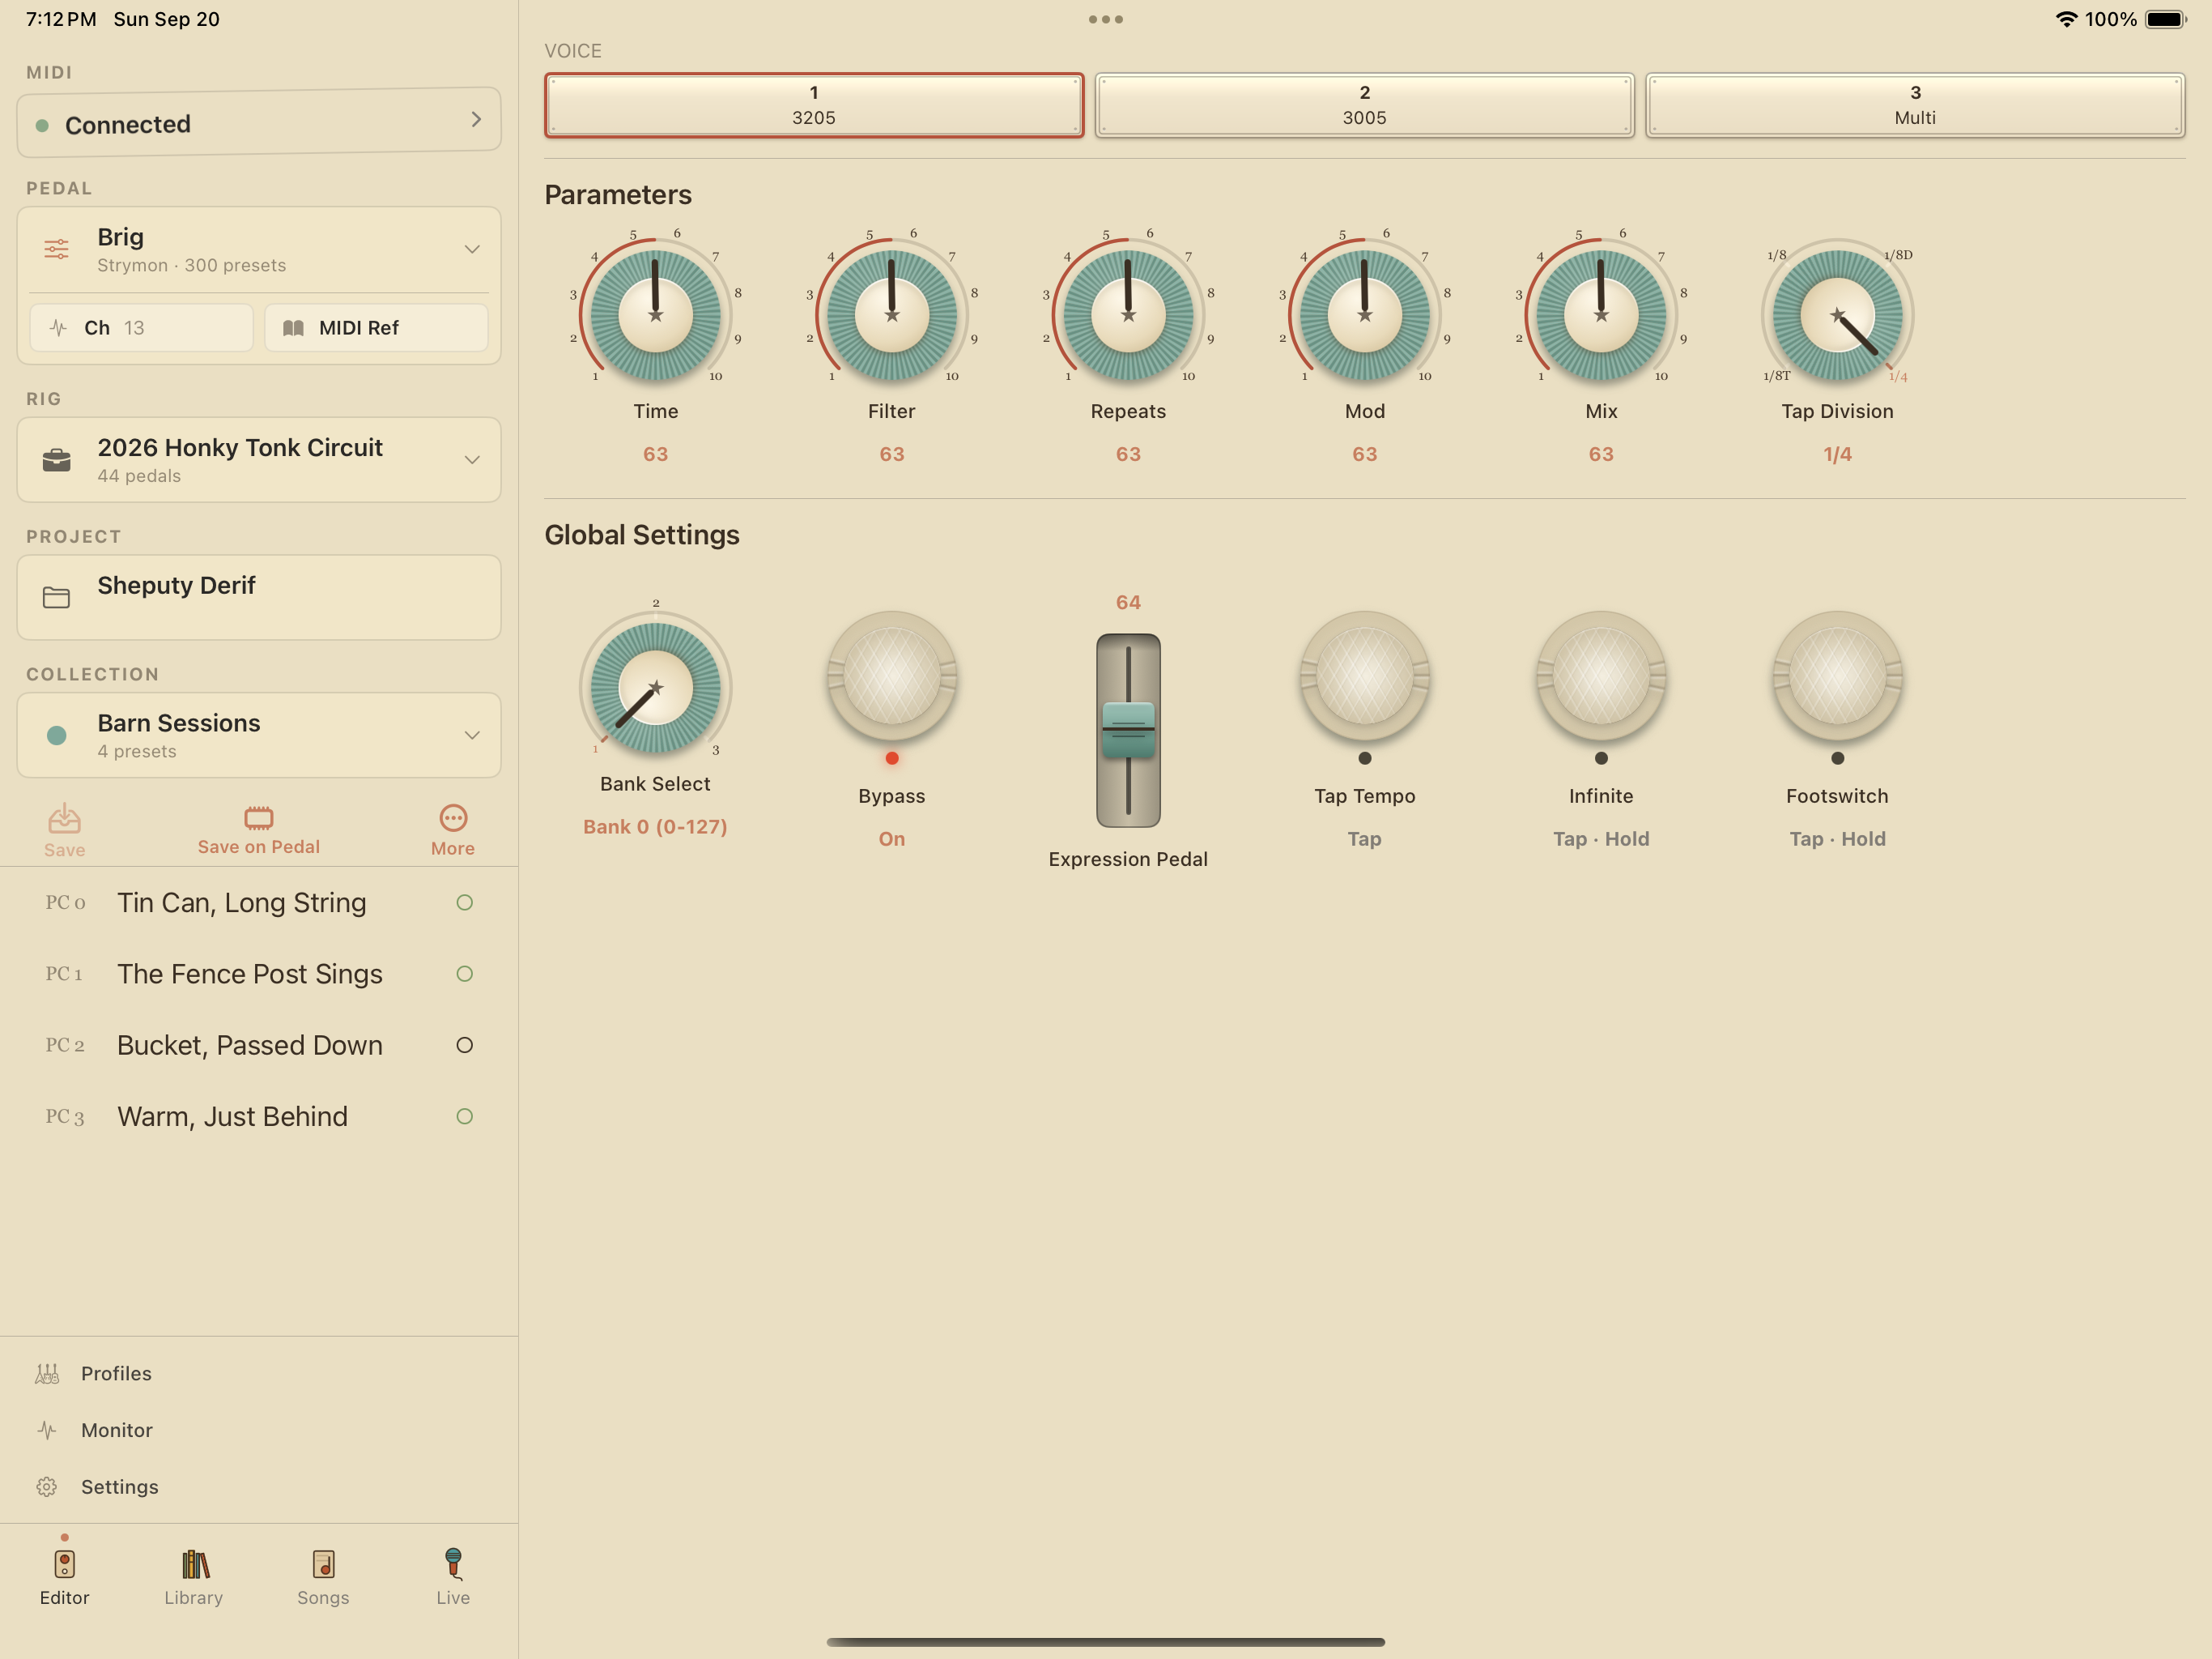Click the MIDI Ref book icon

click(293, 328)
